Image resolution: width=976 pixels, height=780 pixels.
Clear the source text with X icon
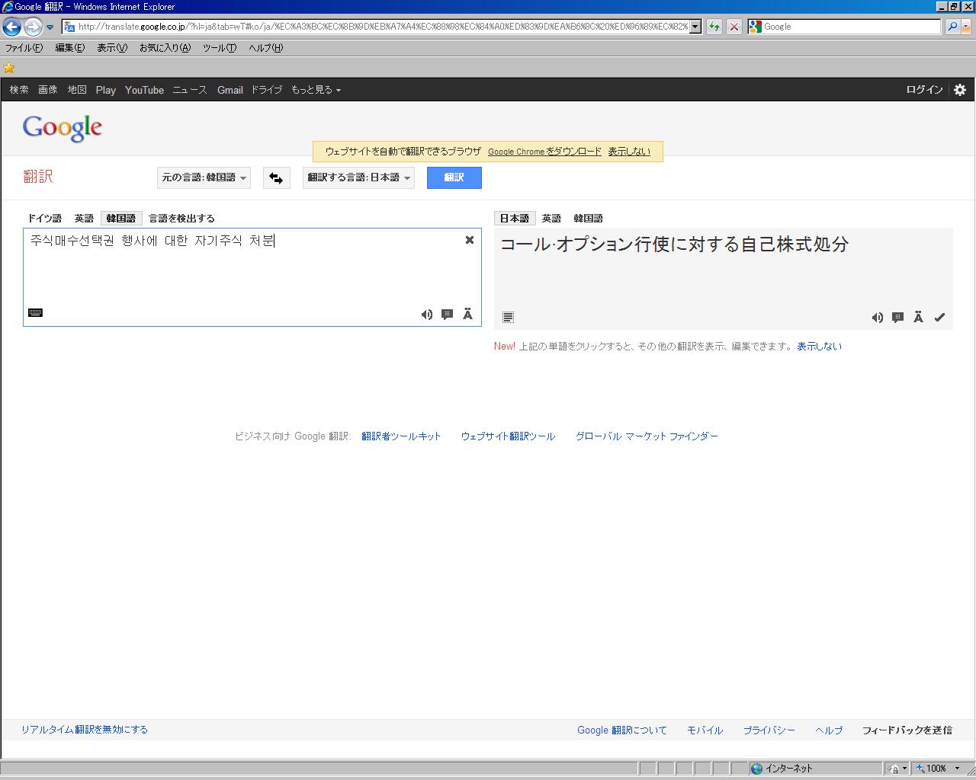click(470, 240)
